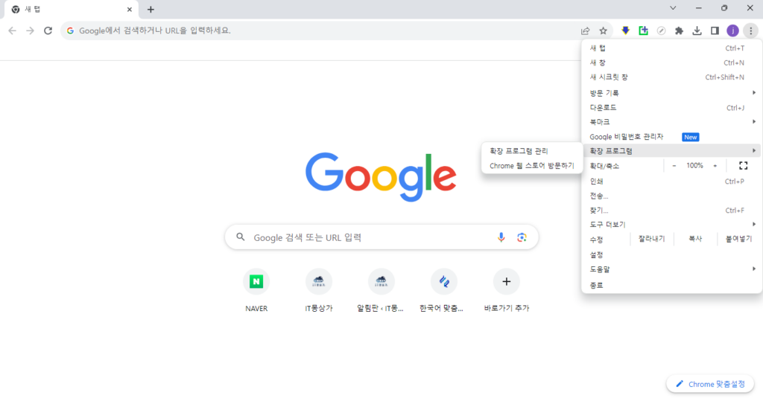Add a shortcut via 바로가기 추가
This screenshot has height=398, width=763.
[x=507, y=290]
